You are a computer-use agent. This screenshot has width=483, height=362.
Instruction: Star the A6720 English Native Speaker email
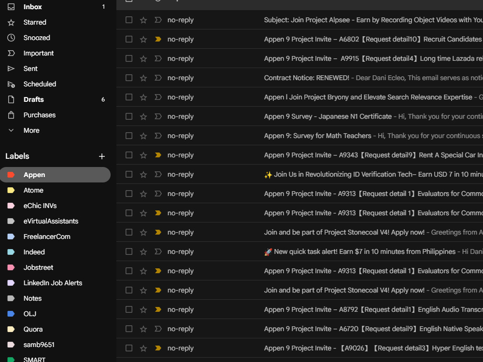pyautogui.click(x=143, y=329)
